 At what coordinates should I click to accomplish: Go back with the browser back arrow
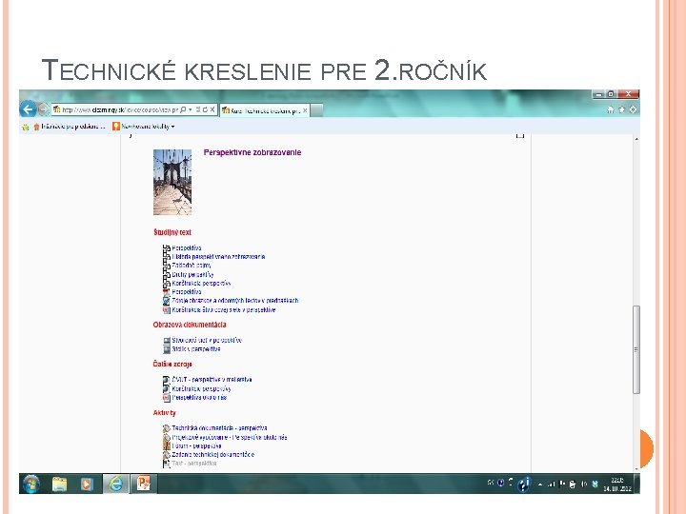[28, 109]
